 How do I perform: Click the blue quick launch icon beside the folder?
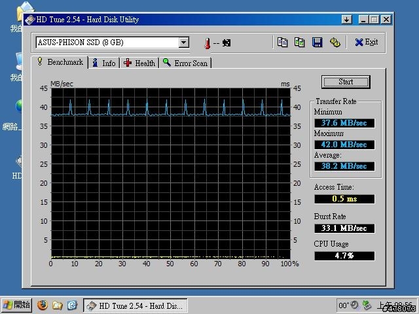tap(72, 305)
